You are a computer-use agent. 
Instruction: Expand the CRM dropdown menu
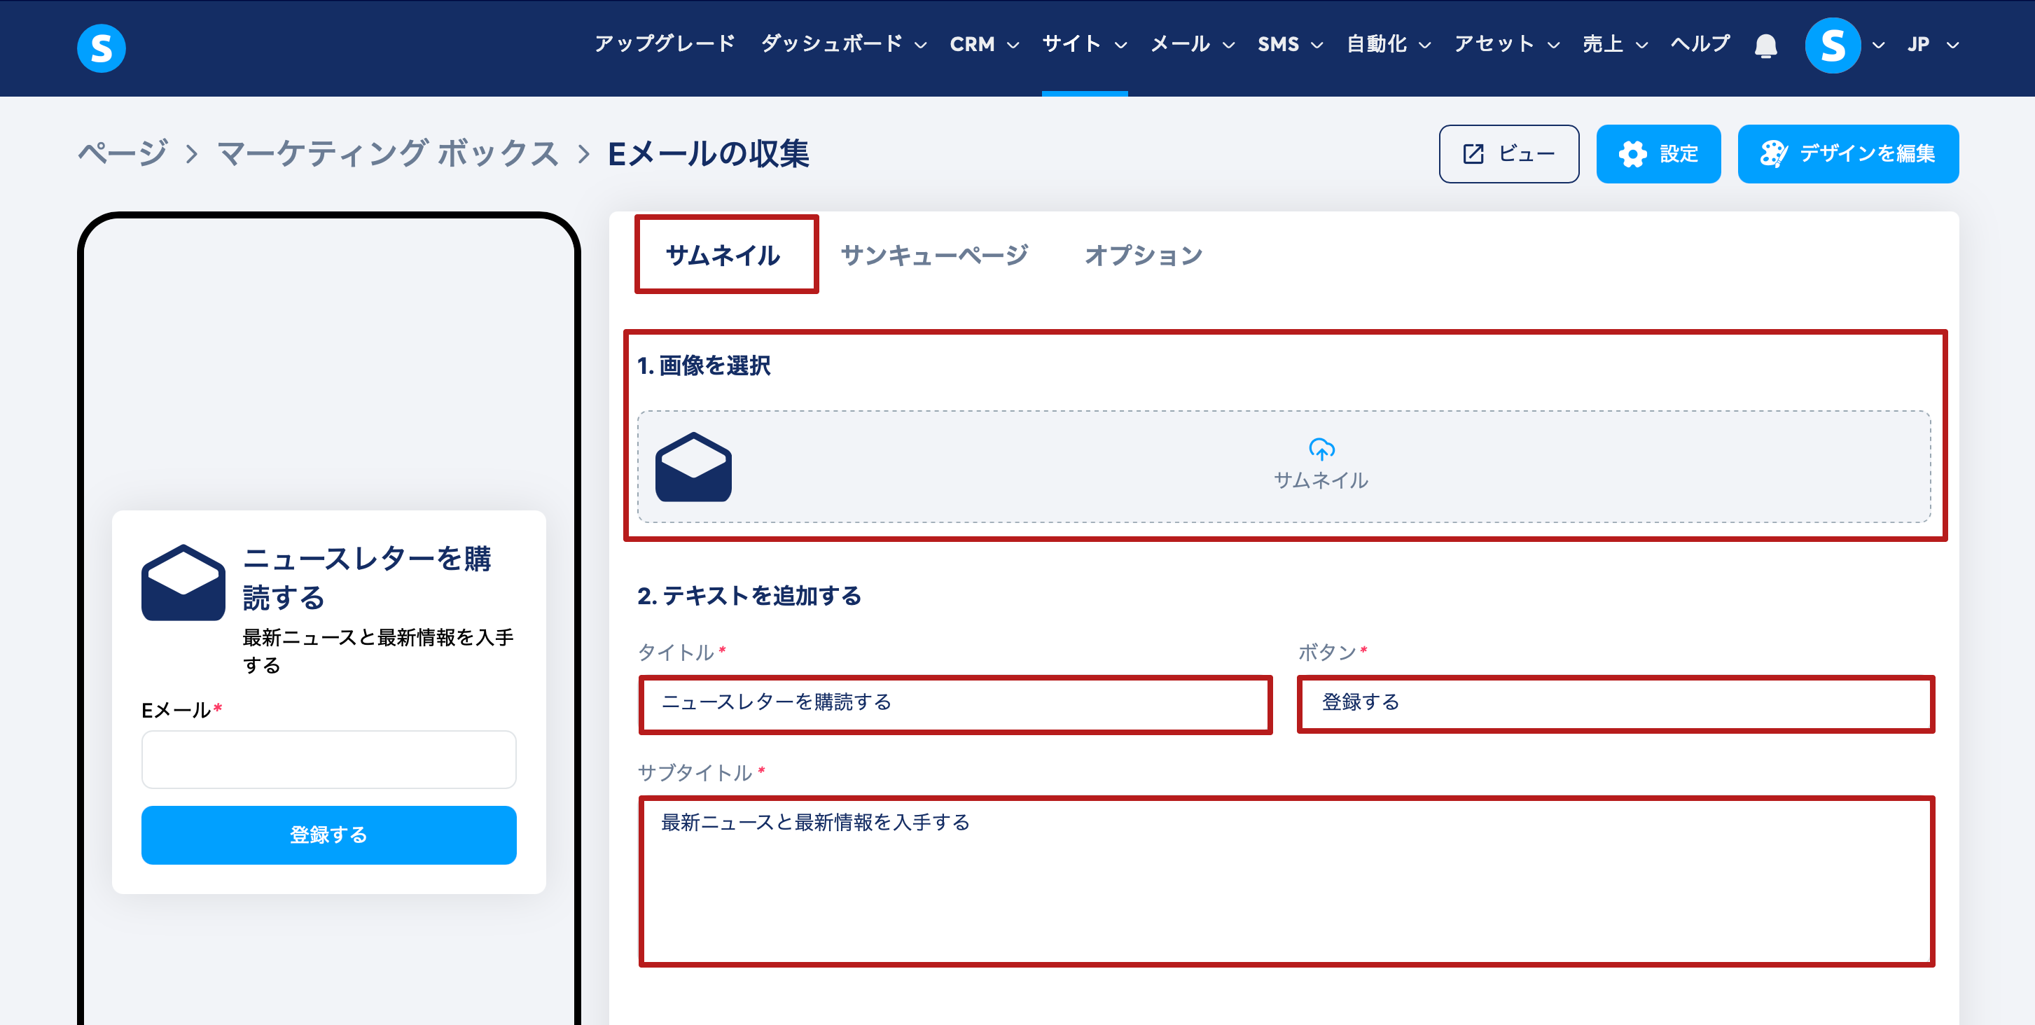[983, 44]
